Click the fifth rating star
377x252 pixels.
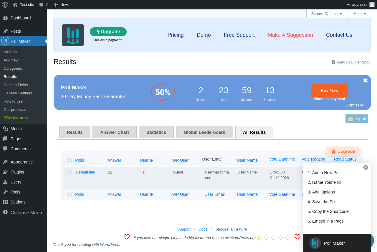point(287,238)
